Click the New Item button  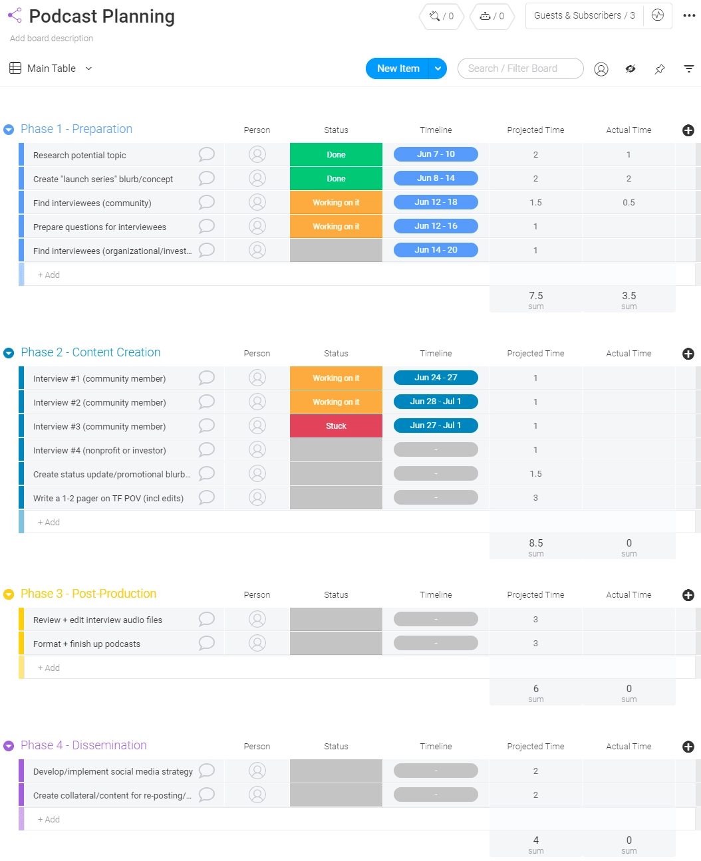click(x=398, y=68)
